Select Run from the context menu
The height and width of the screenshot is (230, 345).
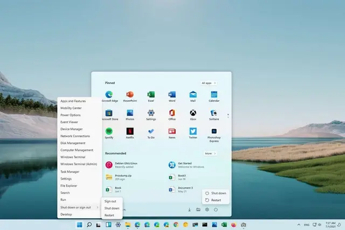[x=63, y=200]
